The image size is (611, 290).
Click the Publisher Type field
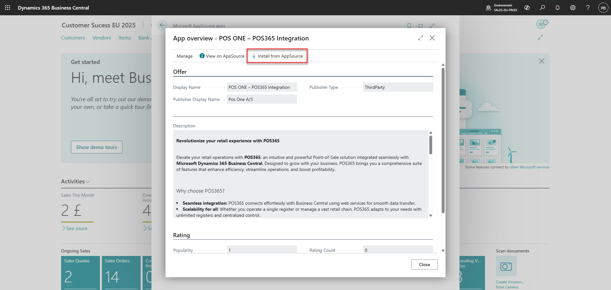398,87
